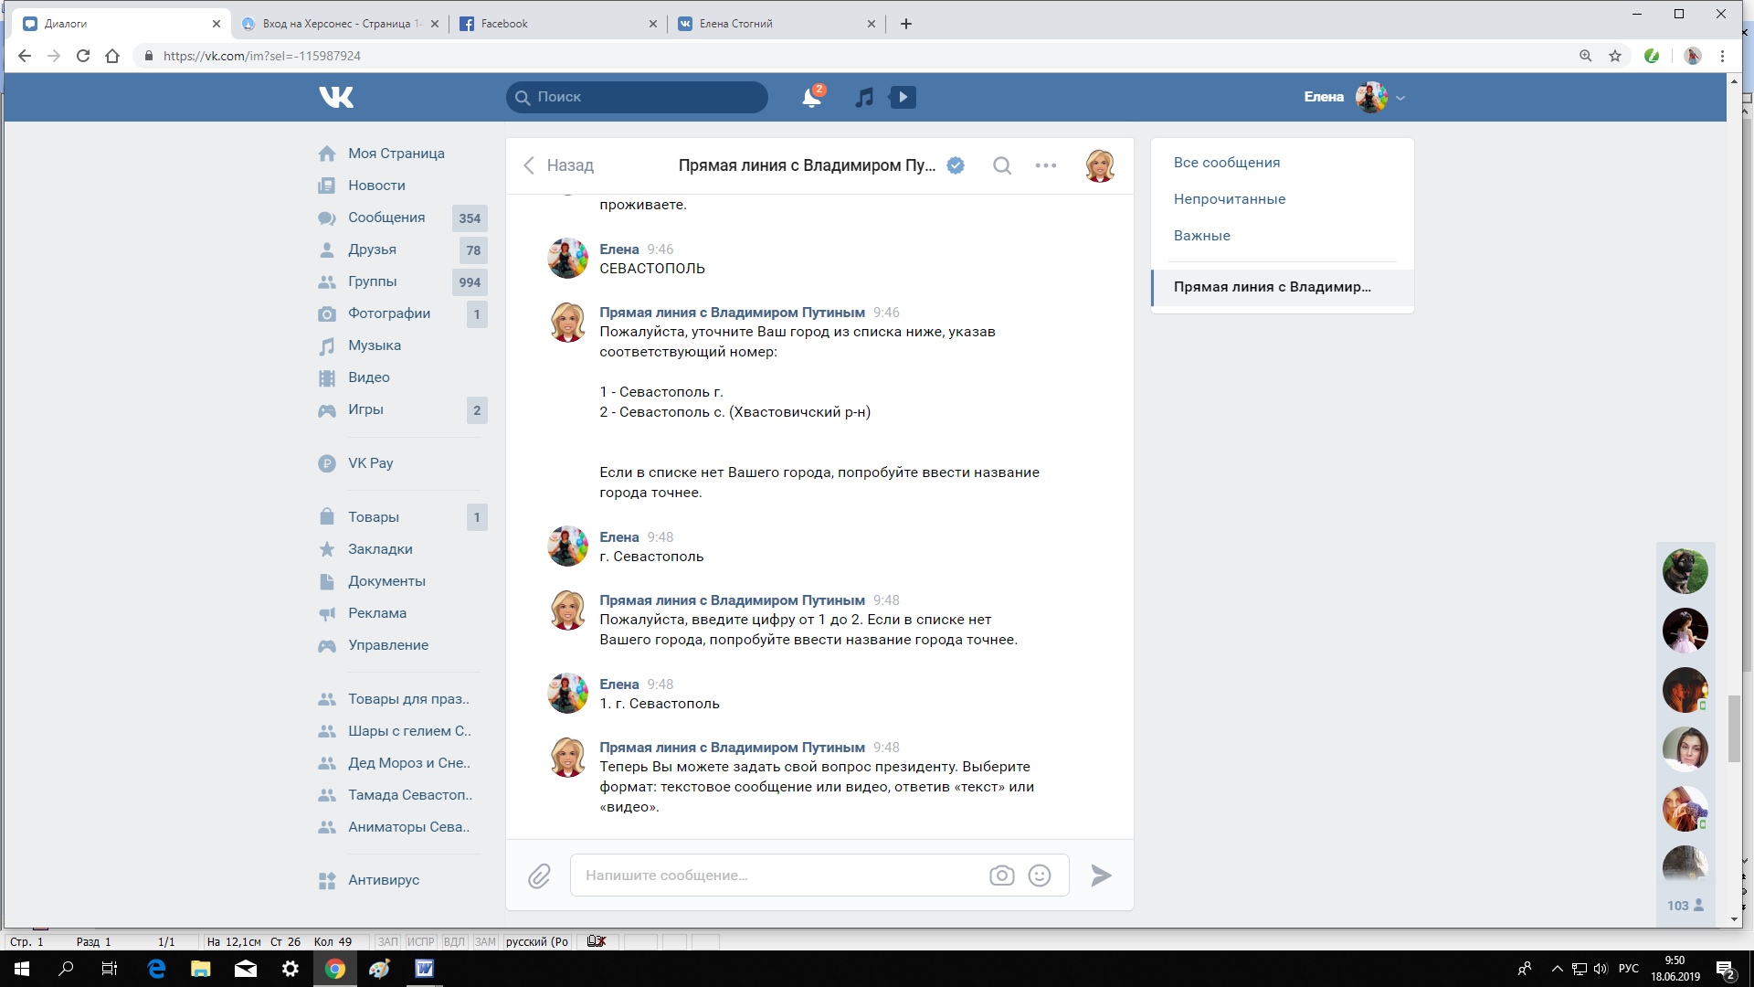Show the Непрочитанные messages filter
1754x987 pixels.
tap(1229, 199)
